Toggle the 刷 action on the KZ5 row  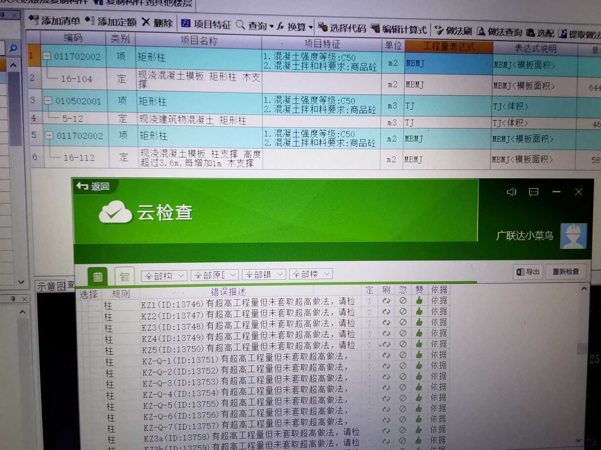(386, 344)
